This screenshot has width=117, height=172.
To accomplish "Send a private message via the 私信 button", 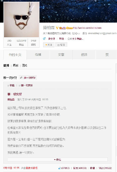I will click(61, 45).
